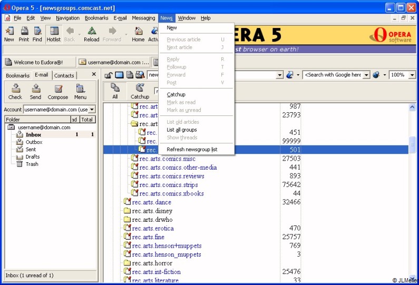Click in the Search with Google field
Image resolution: width=419 pixels, height=285 pixels.
click(x=333, y=75)
